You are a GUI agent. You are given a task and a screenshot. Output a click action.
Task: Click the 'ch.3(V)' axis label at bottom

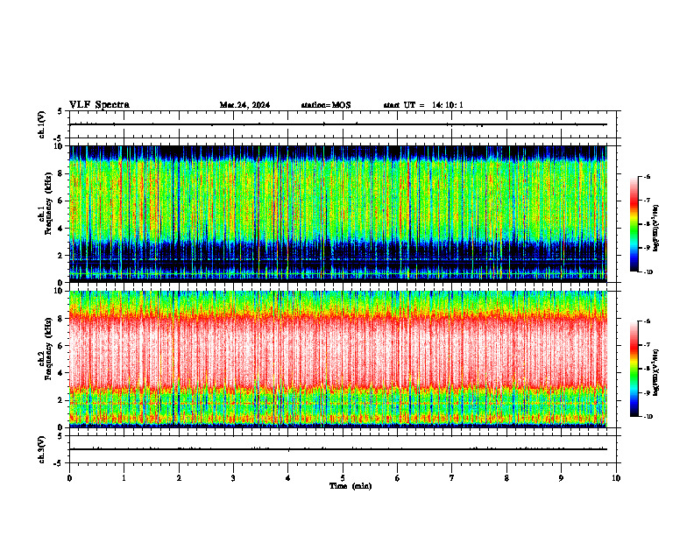41,449
